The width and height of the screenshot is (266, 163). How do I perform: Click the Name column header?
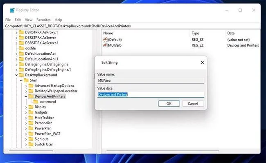108,33
